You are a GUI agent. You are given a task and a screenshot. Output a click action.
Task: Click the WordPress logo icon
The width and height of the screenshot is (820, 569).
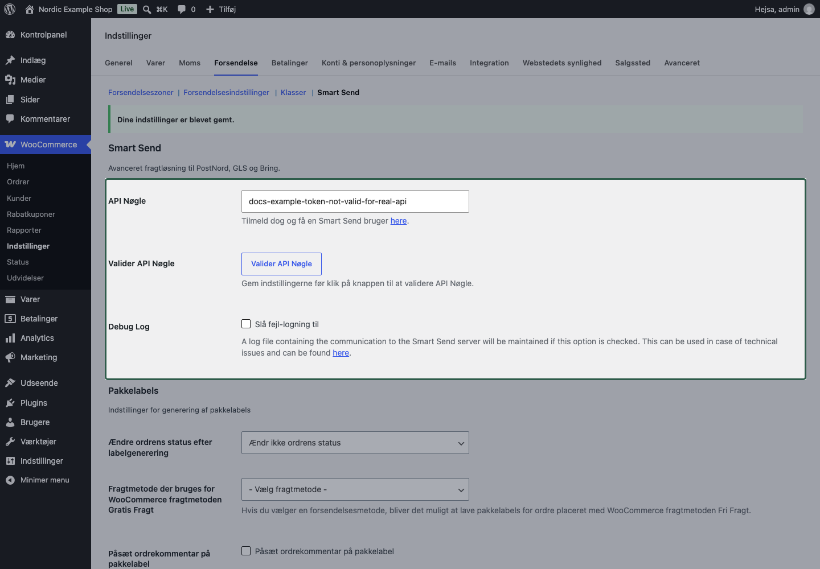(x=10, y=9)
